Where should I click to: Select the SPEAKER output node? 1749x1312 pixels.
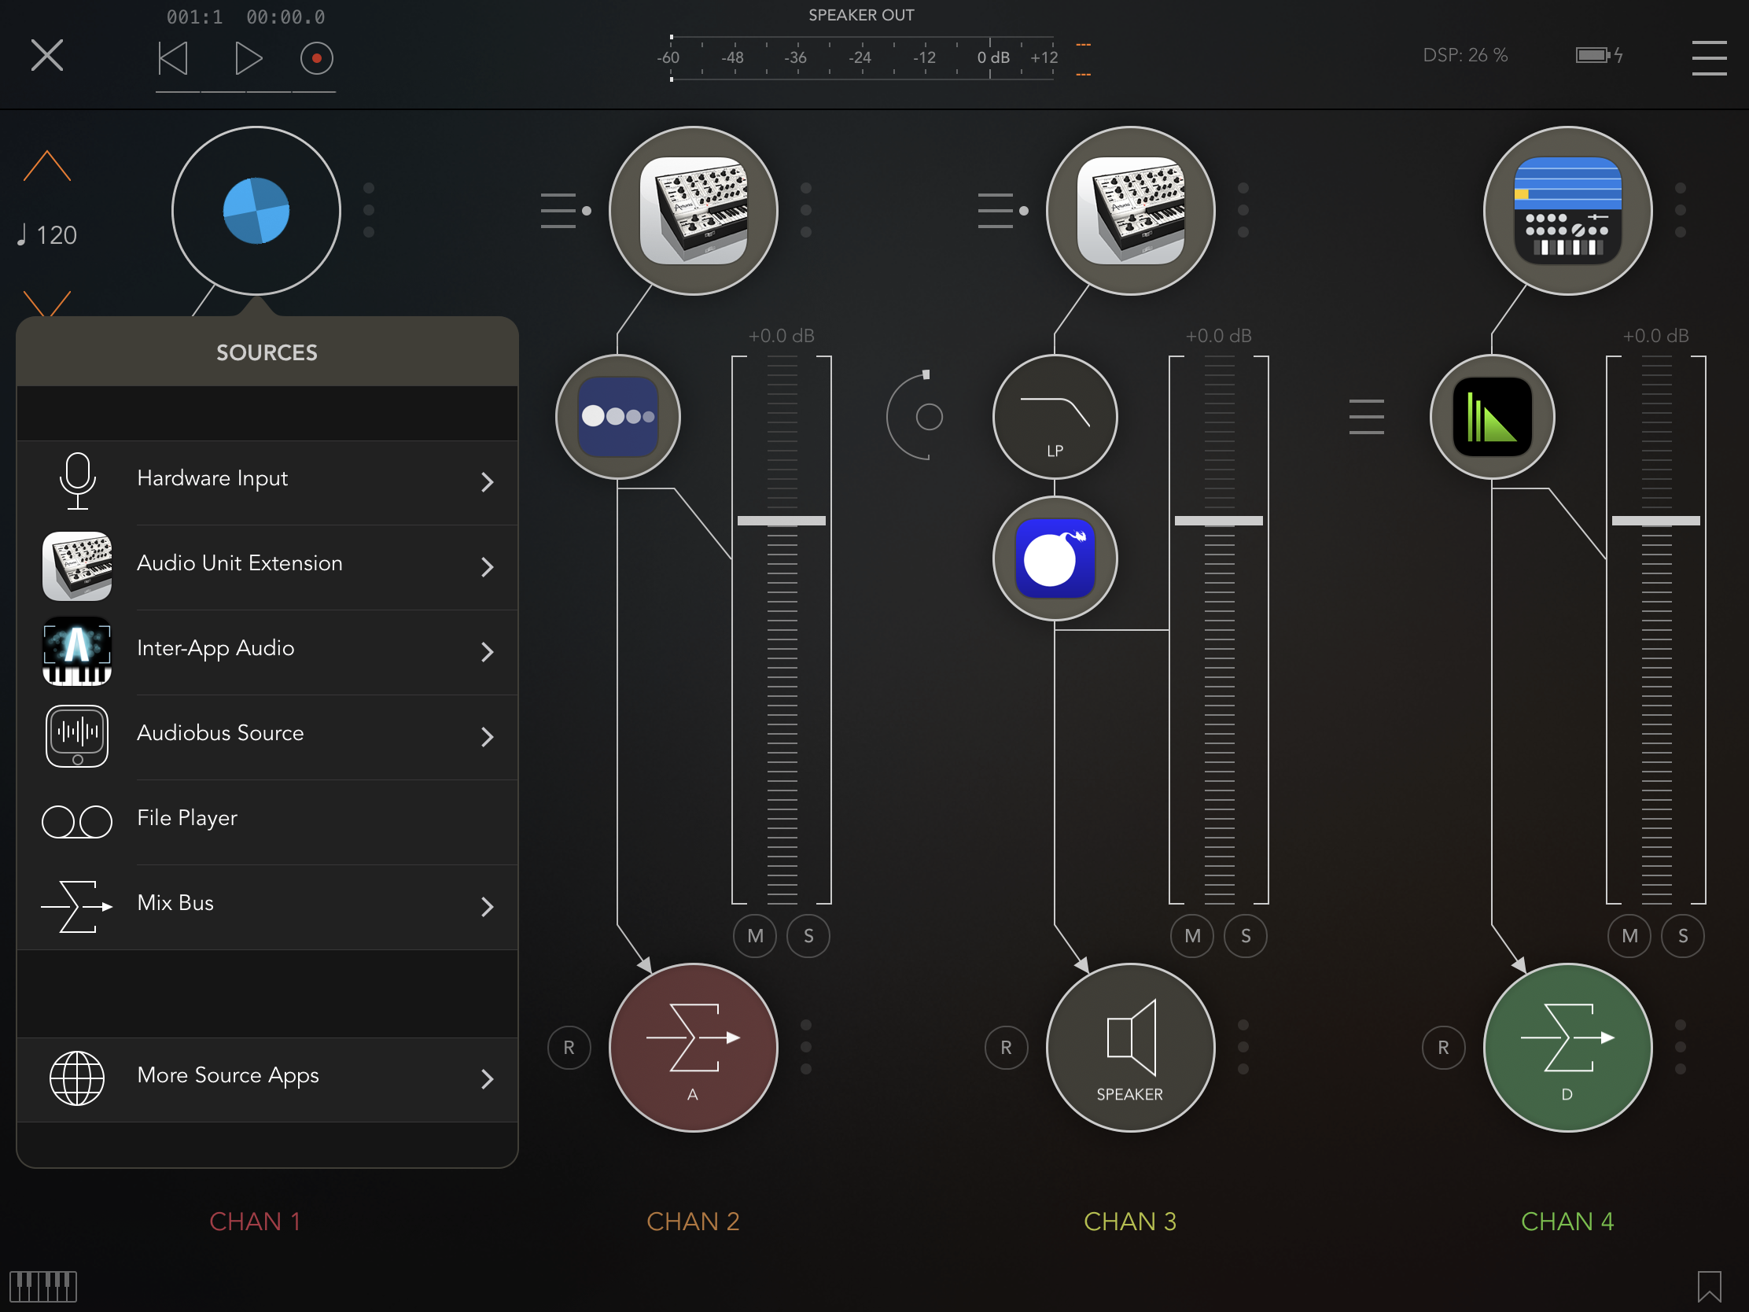(x=1130, y=1046)
